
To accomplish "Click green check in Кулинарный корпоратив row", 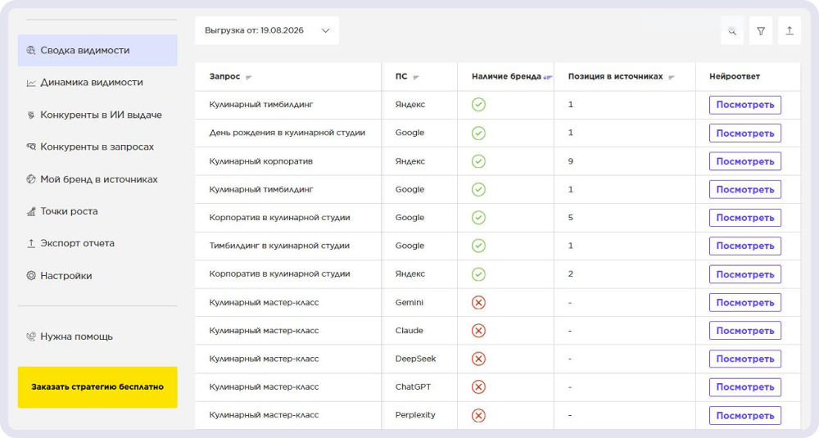I will (x=478, y=161).
